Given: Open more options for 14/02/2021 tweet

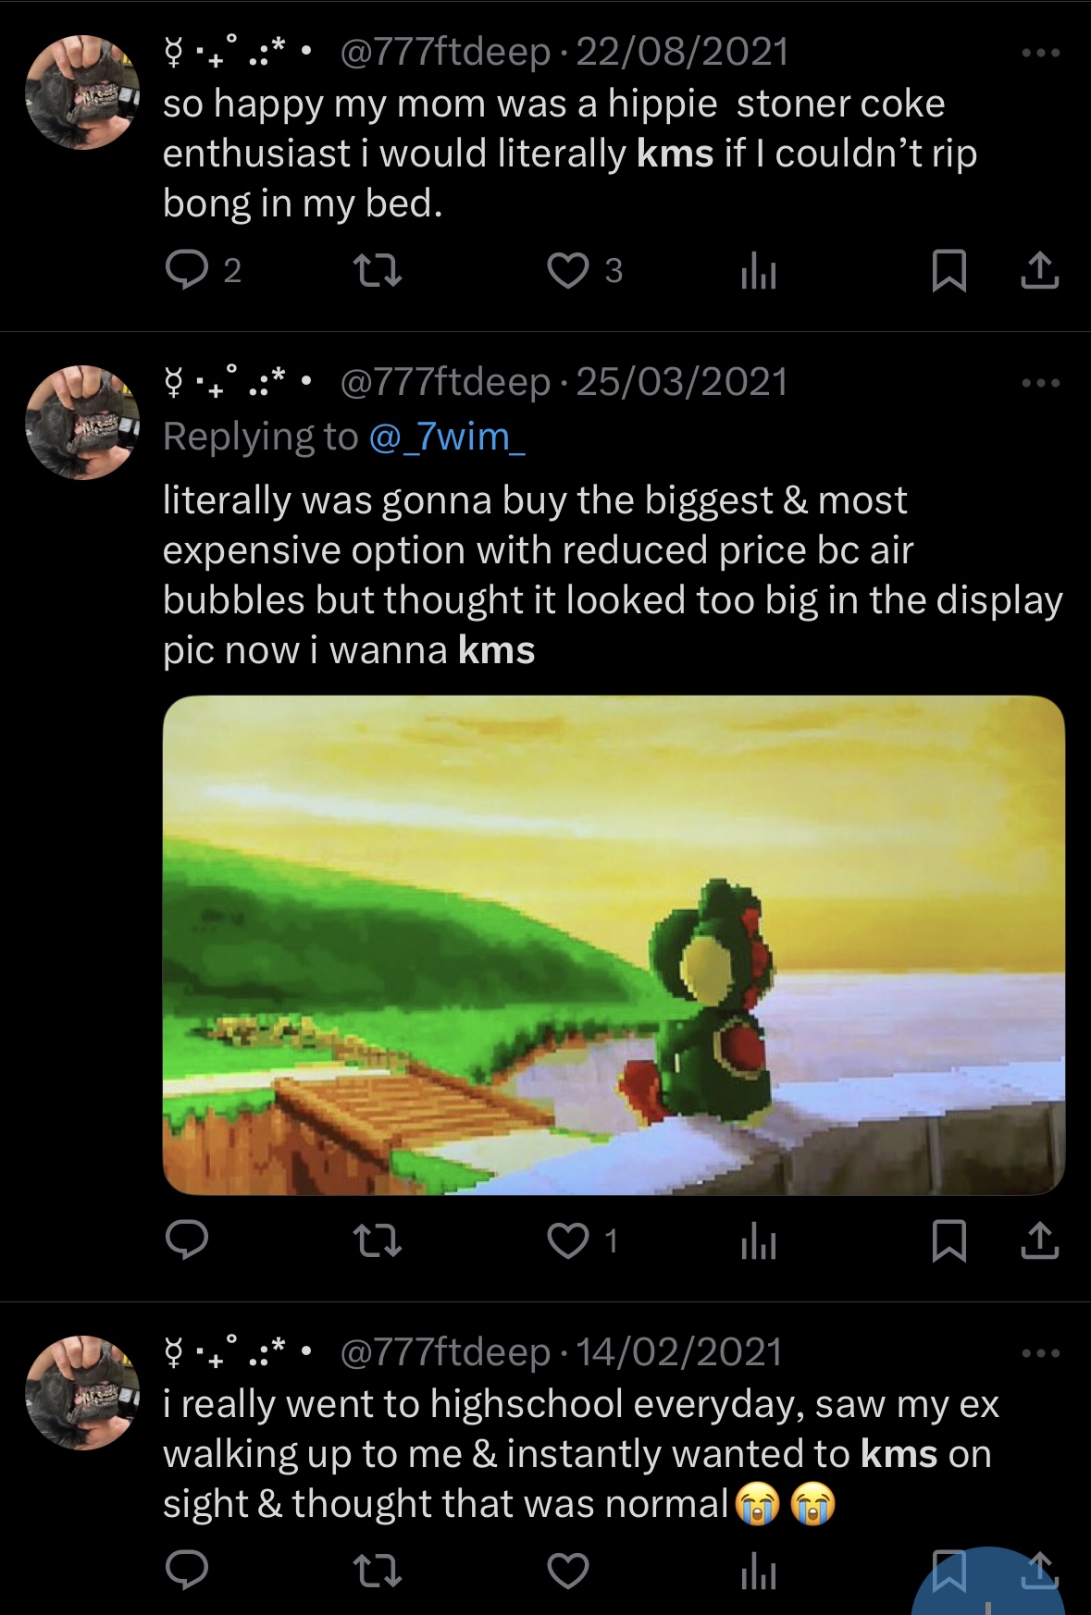Looking at the screenshot, I should pos(1041,1353).
